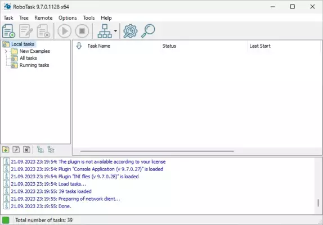
Task: Click the log panel vertical scrollbar
Action: tap(318, 203)
